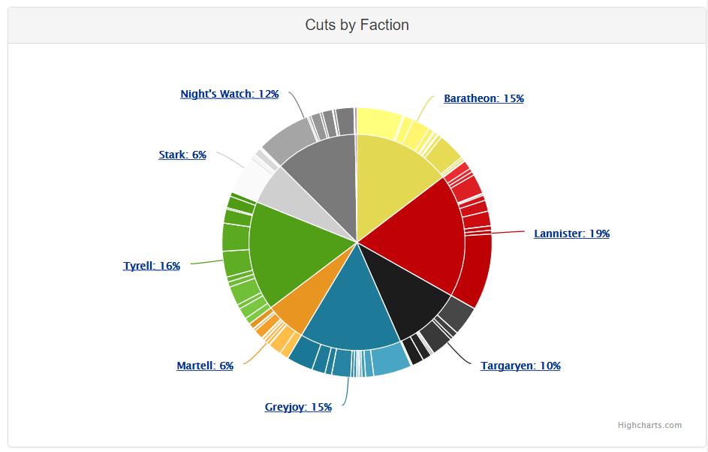Visit the Highcharts.com credits link

[649, 425]
